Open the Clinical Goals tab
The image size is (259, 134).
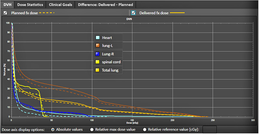61,5
